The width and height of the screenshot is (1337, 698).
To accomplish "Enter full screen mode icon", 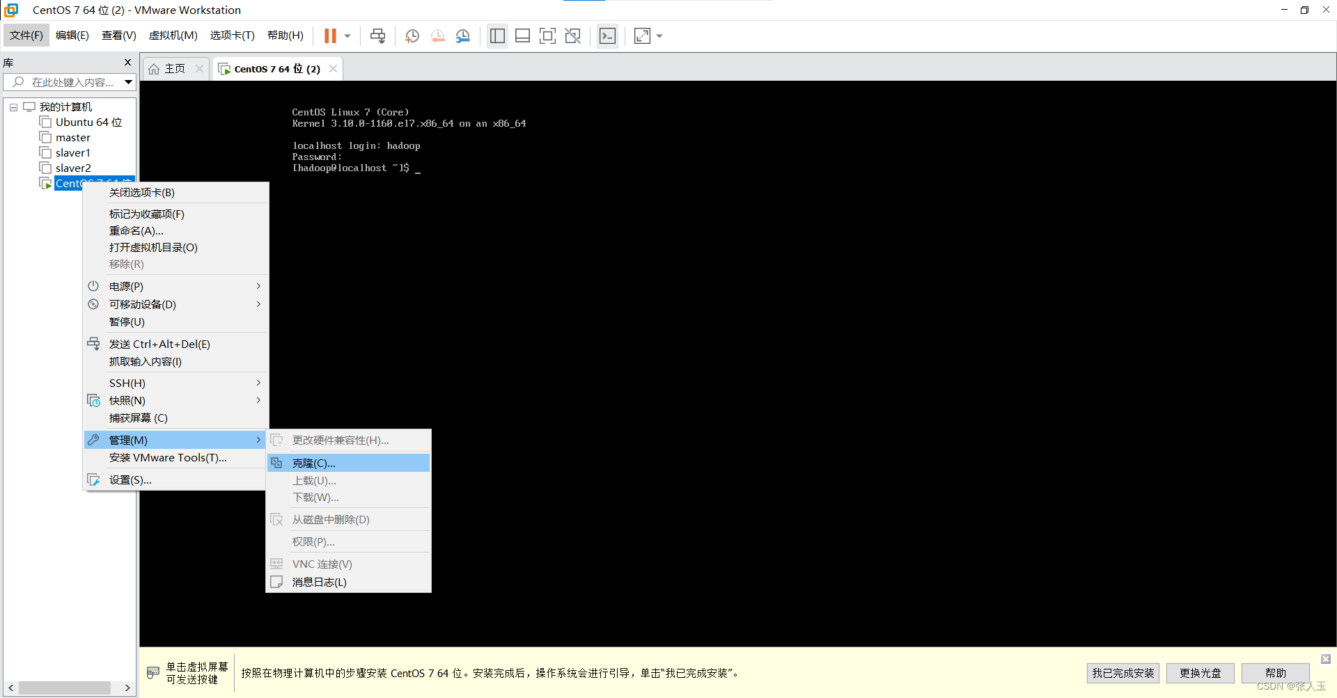I will point(548,35).
